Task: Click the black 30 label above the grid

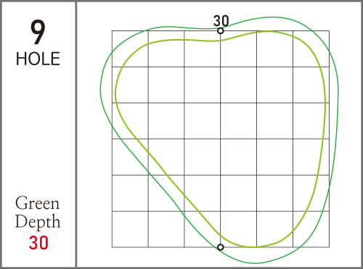Action: [221, 21]
